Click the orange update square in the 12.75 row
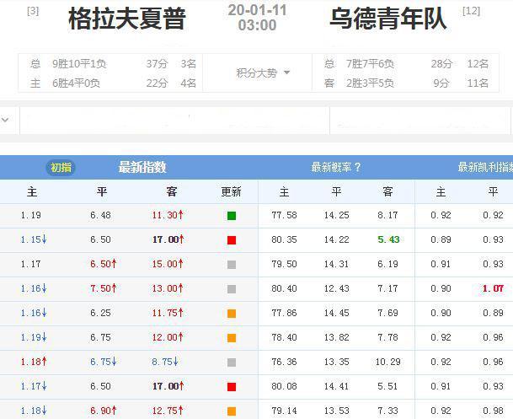The height and width of the screenshot is (419, 513). click(x=232, y=411)
